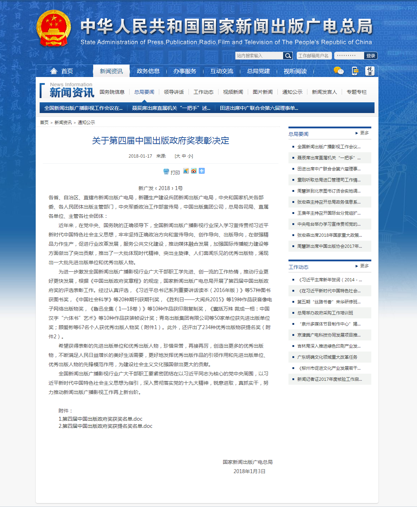Open sidebar item 王庚年主持召开国际台分党组扩...

[x=329, y=213]
